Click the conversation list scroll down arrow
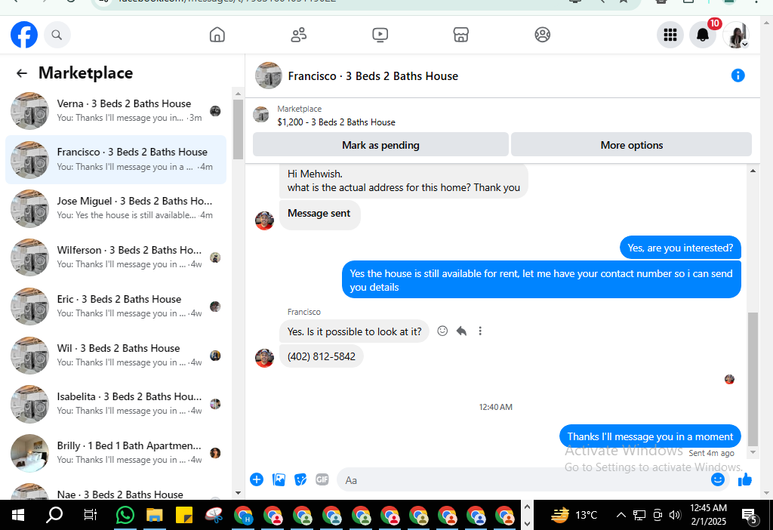 tap(238, 492)
